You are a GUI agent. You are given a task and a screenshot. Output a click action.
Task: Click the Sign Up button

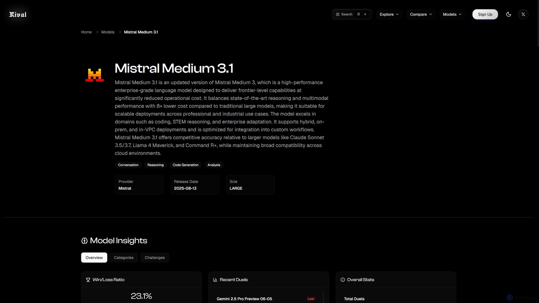coord(485,14)
